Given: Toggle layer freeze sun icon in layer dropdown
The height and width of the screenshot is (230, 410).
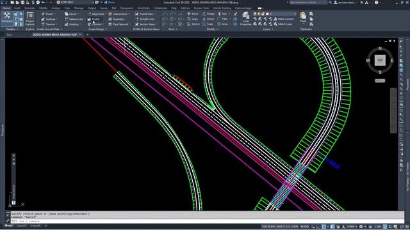Looking at the screenshot, I should pyautogui.click(x=259, y=14).
